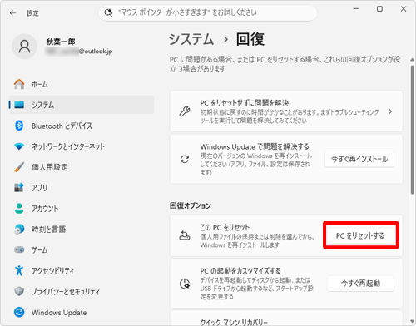Screen dimensions: 416x326
Task: Click the PC の起動をカスタマイズする title
Action: click(240, 270)
